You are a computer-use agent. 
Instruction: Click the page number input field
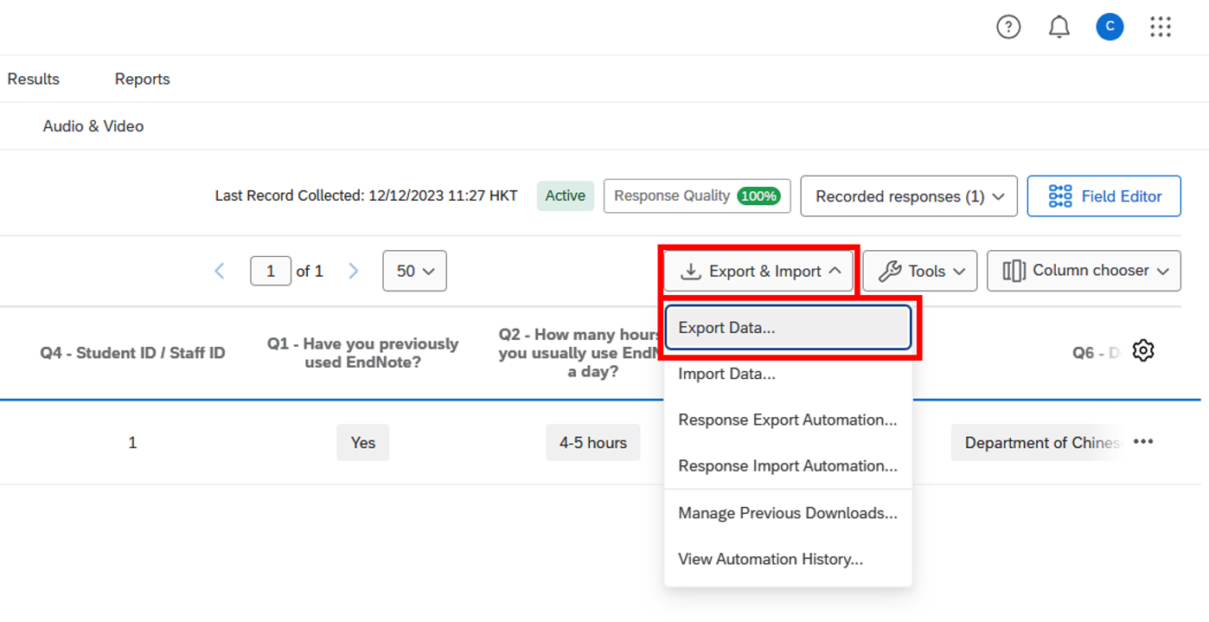[x=270, y=271]
